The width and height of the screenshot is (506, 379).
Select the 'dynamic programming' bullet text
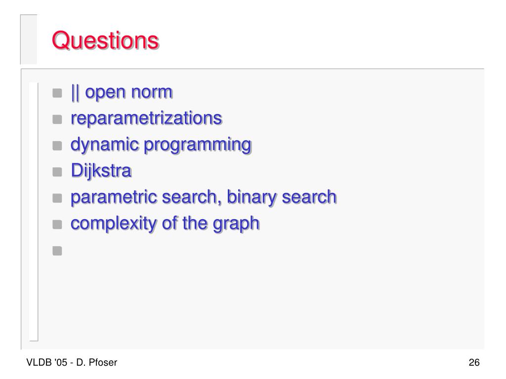pos(161,145)
